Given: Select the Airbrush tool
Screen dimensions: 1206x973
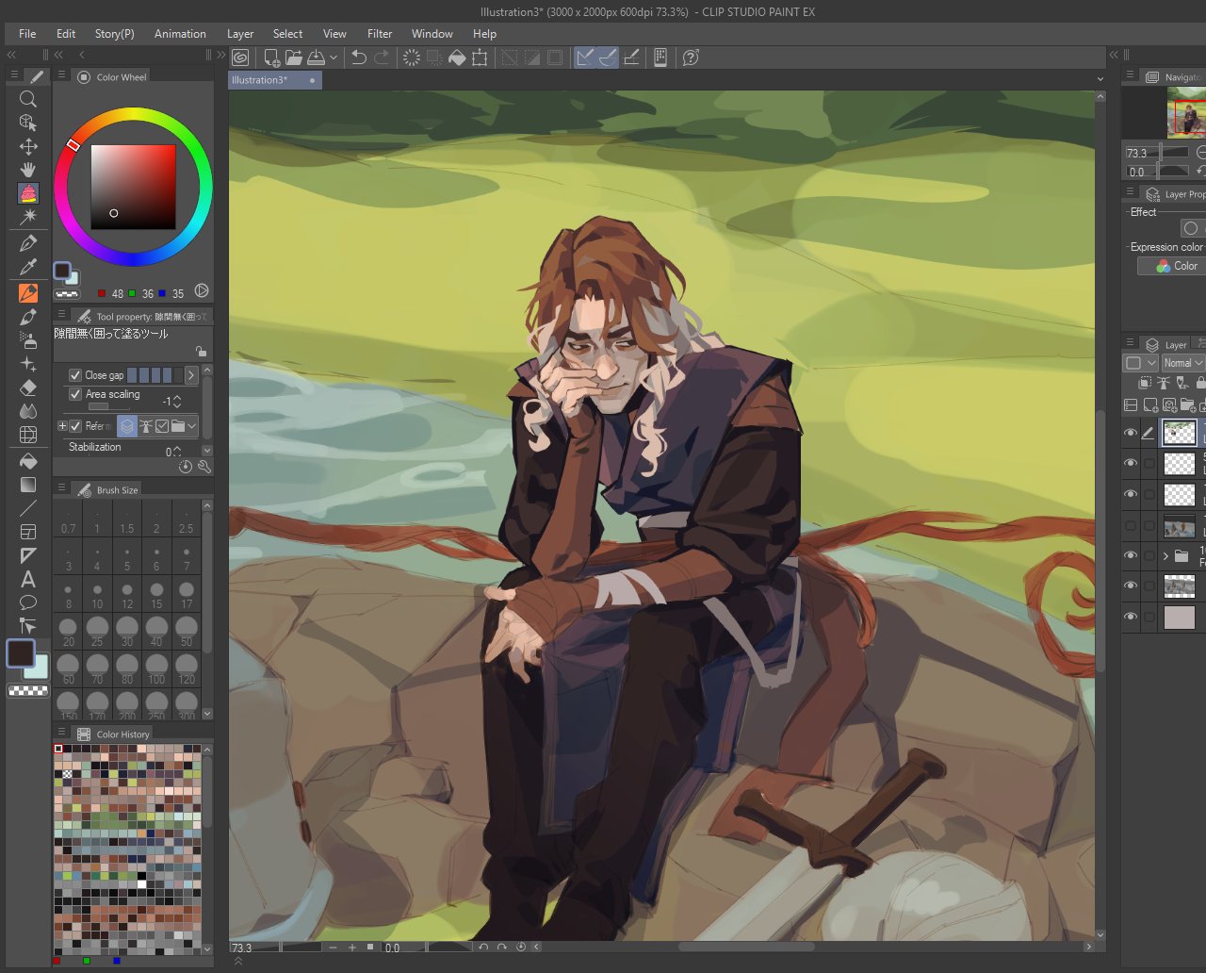Looking at the screenshot, I should pyautogui.click(x=28, y=340).
